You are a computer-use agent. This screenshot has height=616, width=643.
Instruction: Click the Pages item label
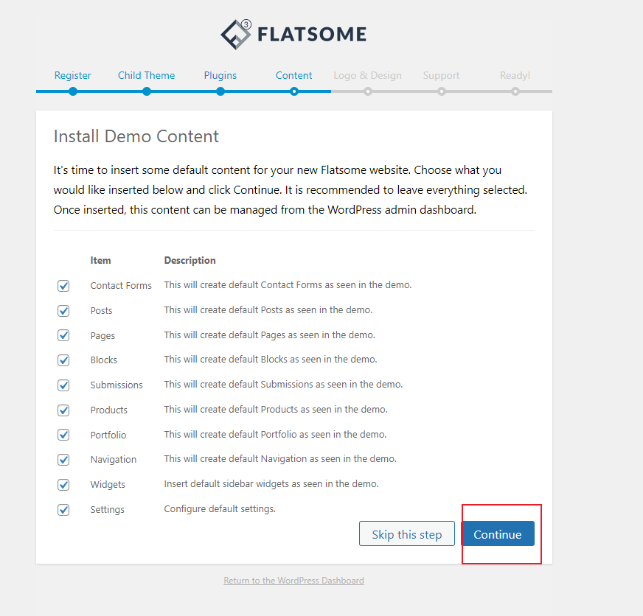[x=102, y=336]
